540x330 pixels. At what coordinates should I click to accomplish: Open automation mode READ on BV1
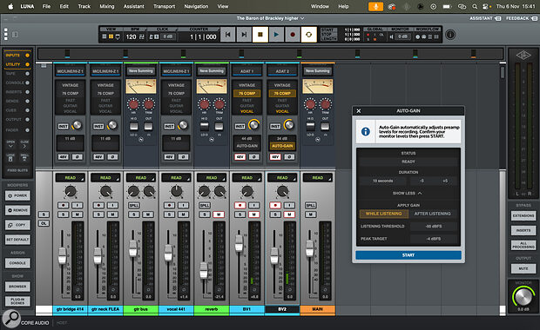coord(247,177)
